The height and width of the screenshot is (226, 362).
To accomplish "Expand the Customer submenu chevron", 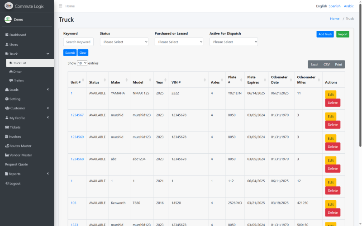I will point(48,108).
